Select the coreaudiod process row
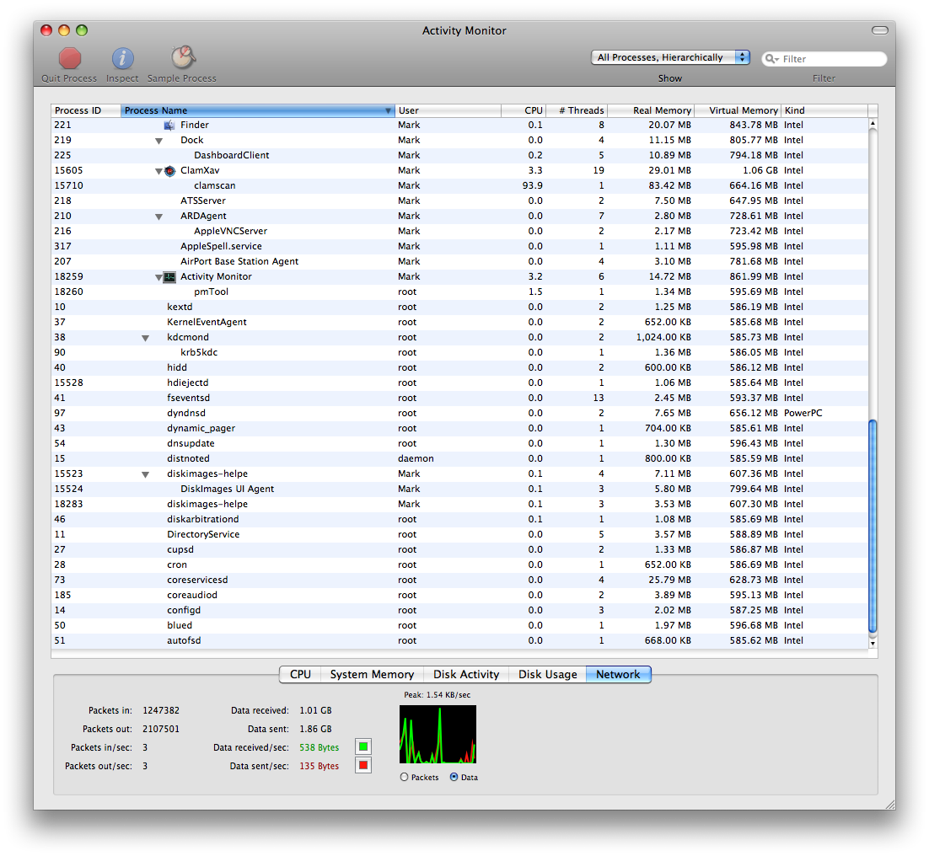This screenshot has height=856, width=929. click(x=459, y=595)
